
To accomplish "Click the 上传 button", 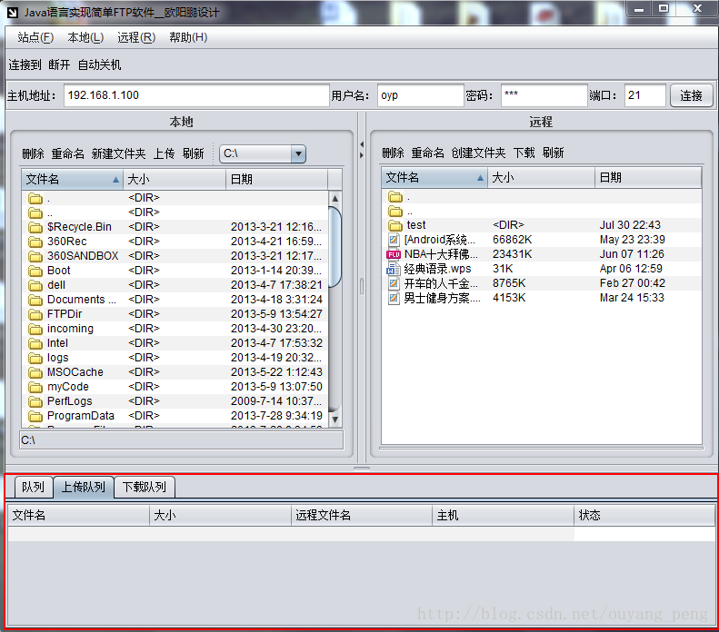I will (164, 153).
